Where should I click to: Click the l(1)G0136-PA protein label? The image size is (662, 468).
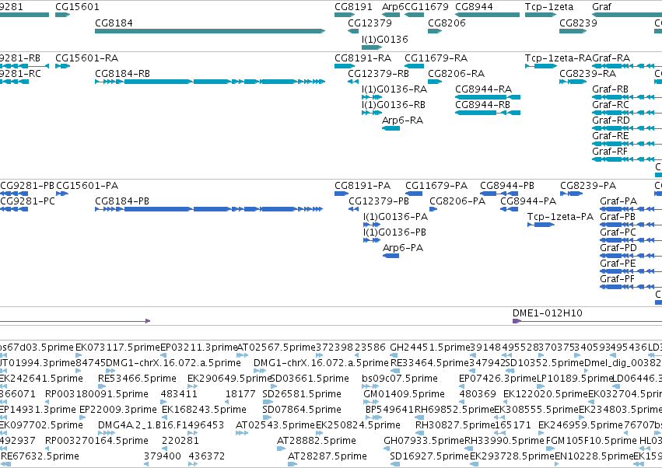(x=396, y=216)
